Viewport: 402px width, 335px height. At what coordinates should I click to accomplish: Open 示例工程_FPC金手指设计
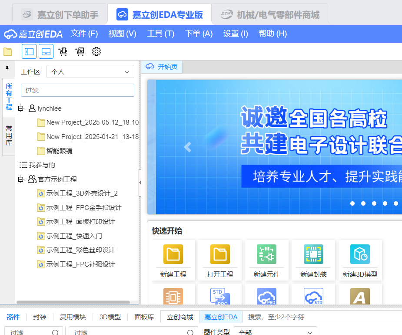point(79,207)
